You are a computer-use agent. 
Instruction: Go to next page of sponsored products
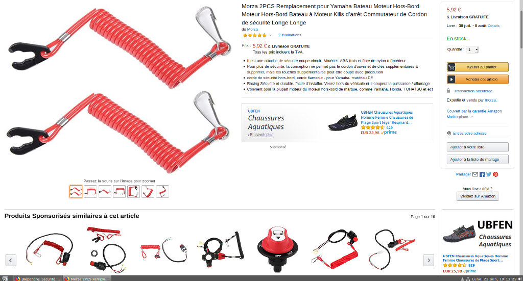(429, 261)
